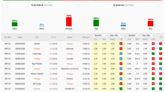165x92 pixels.
Task: Click the corner stat 9-6(6-1)
Action: point(86,64)
